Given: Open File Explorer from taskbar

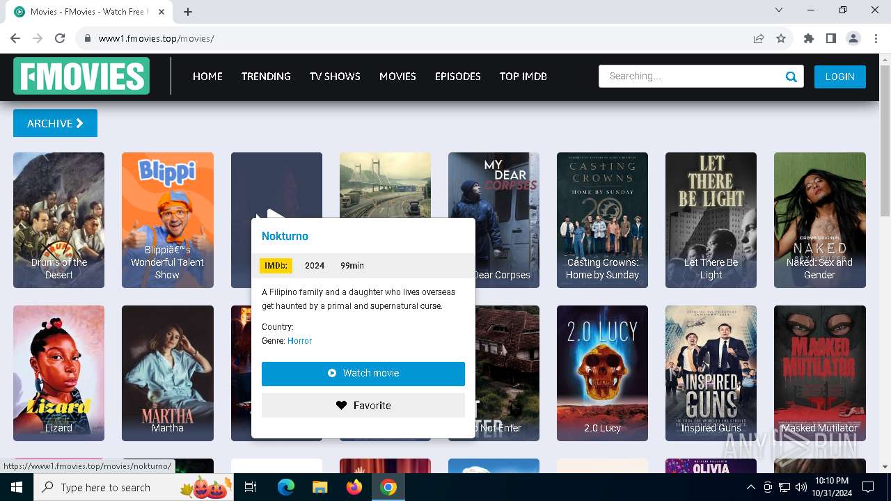Looking at the screenshot, I should [x=320, y=487].
